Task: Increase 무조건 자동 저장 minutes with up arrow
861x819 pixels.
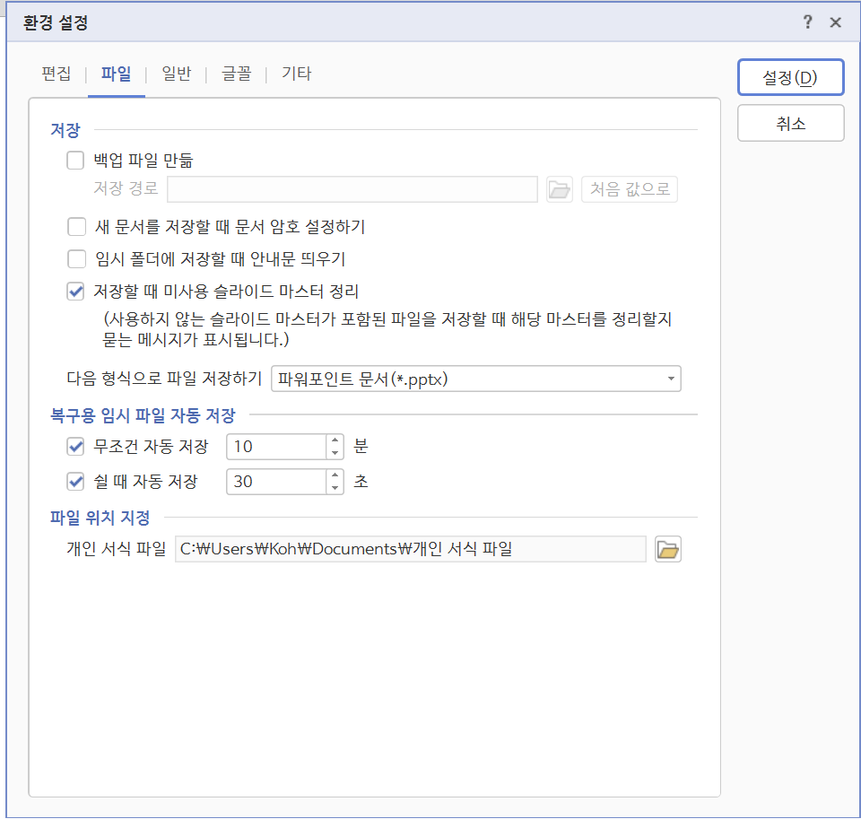Action: (x=335, y=440)
